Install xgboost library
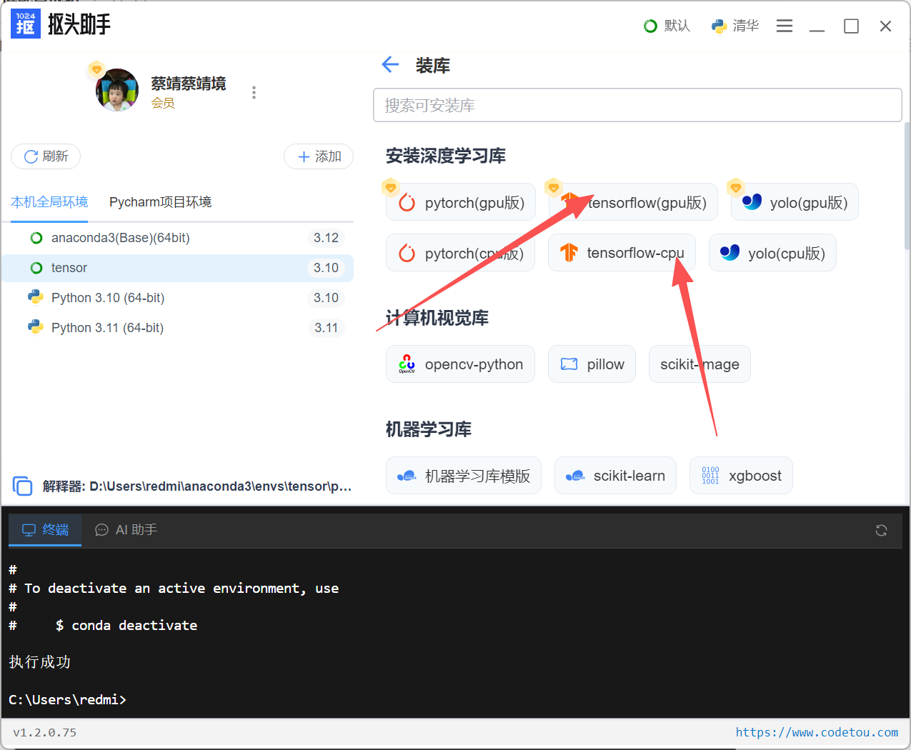 (x=741, y=476)
